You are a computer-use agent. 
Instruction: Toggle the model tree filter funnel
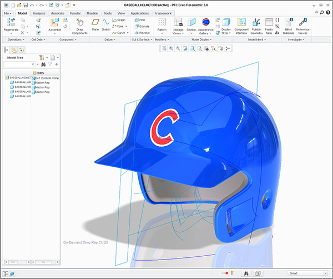coord(50,64)
